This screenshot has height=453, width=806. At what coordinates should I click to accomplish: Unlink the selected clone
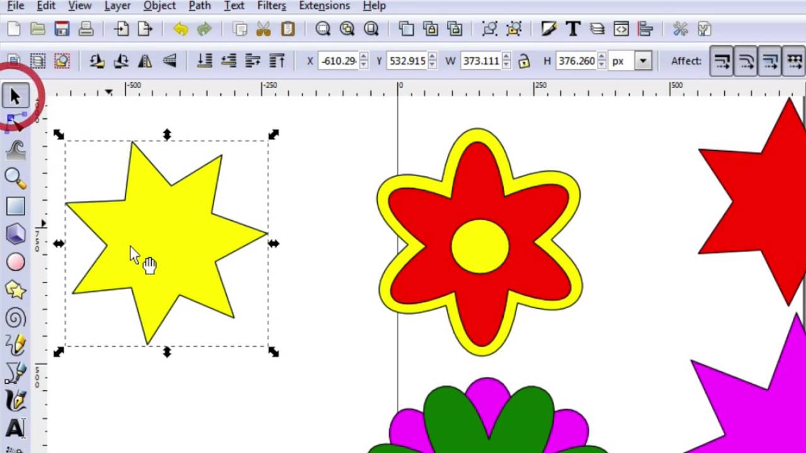(x=455, y=29)
